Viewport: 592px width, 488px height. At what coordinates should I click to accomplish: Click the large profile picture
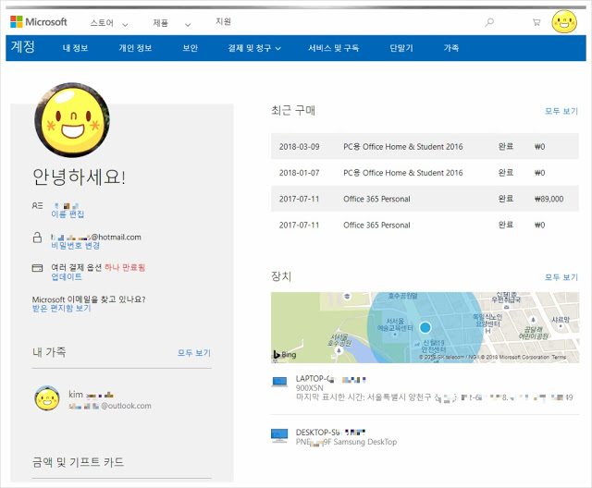click(x=72, y=120)
